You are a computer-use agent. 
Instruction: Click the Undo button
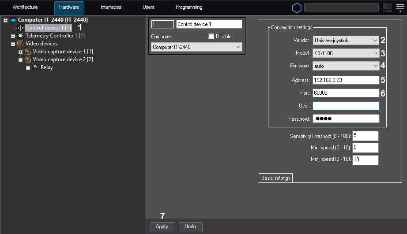(x=190, y=227)
